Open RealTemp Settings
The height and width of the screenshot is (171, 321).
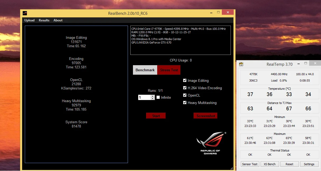(309, 164)
